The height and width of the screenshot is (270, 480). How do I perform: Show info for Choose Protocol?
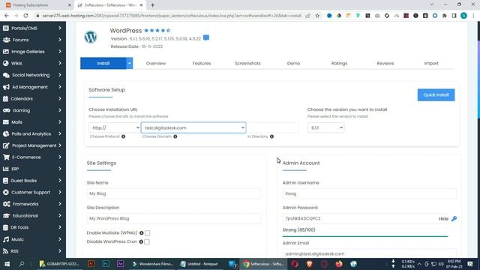(x=123, y=136)
